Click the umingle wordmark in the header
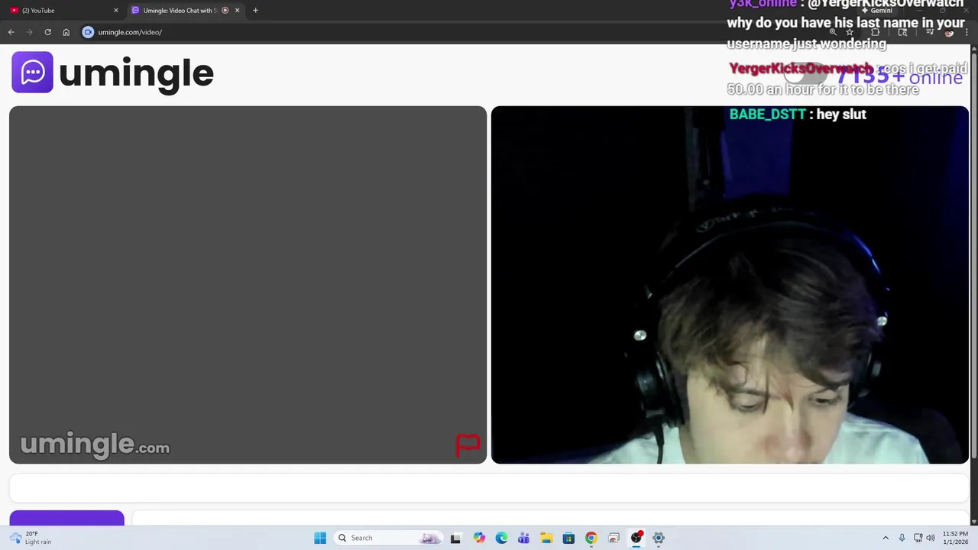The width and height of the screenshot is (978, 550). pyautogui.click(x=136, y=73)
